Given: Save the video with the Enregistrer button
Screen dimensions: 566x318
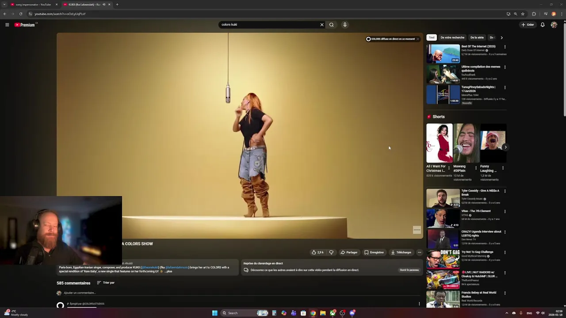Looking at the screenshot, I should pos(374,252).
